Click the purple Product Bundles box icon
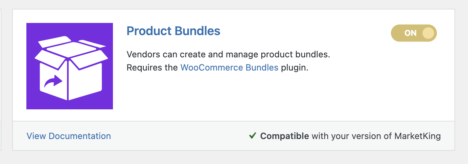Screen dimensions: 468x164 70,66
